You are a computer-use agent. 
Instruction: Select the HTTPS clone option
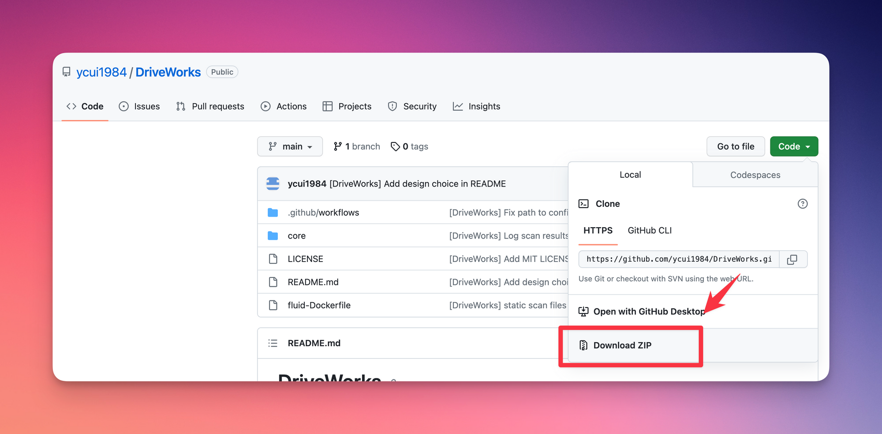click(598, 231)
